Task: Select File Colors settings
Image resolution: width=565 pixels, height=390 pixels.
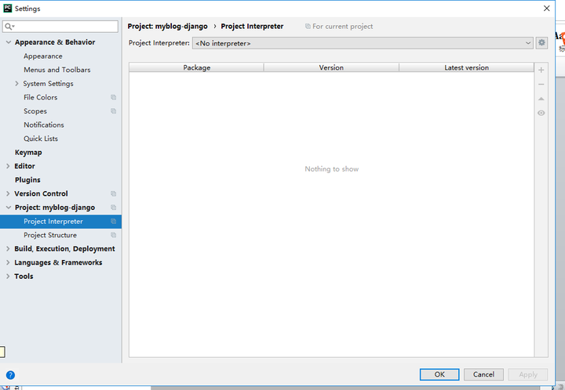Action: [40, 97]
